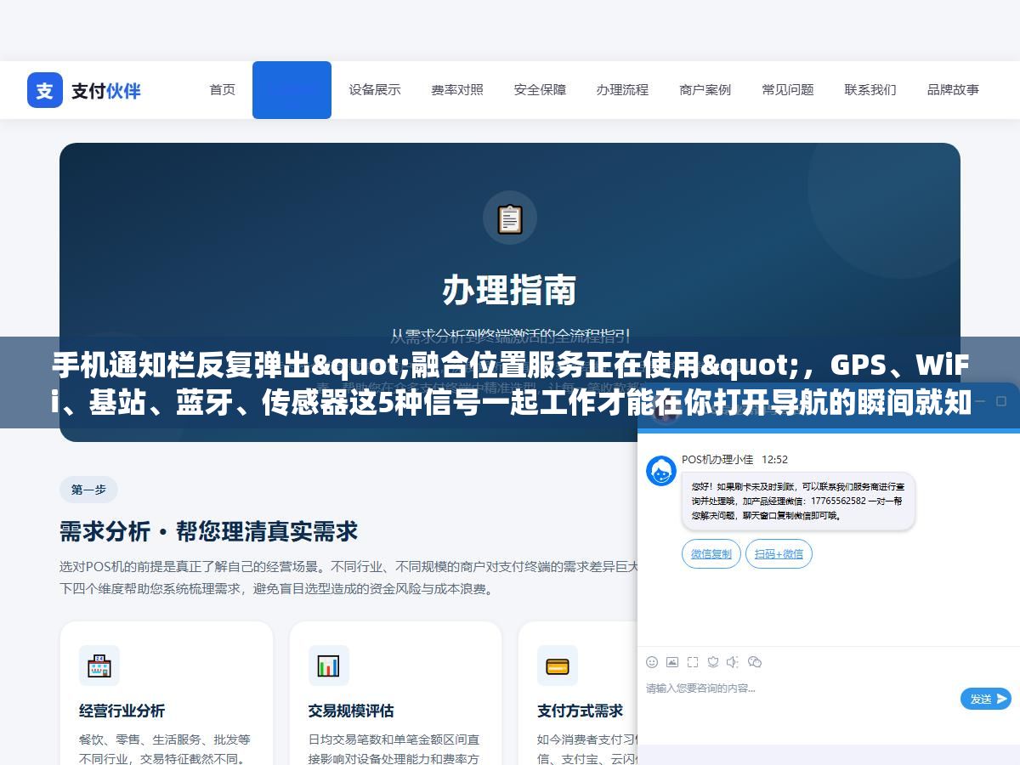Click the POS机办理小佳 agent avatar
The height and width of the screenshot is (765, 1020).
(661, 471)
